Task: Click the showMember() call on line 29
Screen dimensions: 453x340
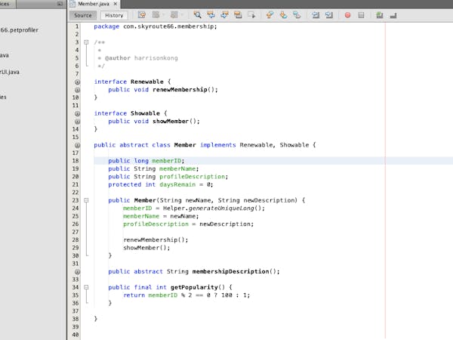Action: pos(145,248)
